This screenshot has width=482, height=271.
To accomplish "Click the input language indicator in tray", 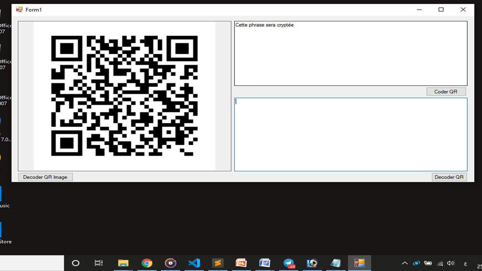I will [x=465, y=264].
